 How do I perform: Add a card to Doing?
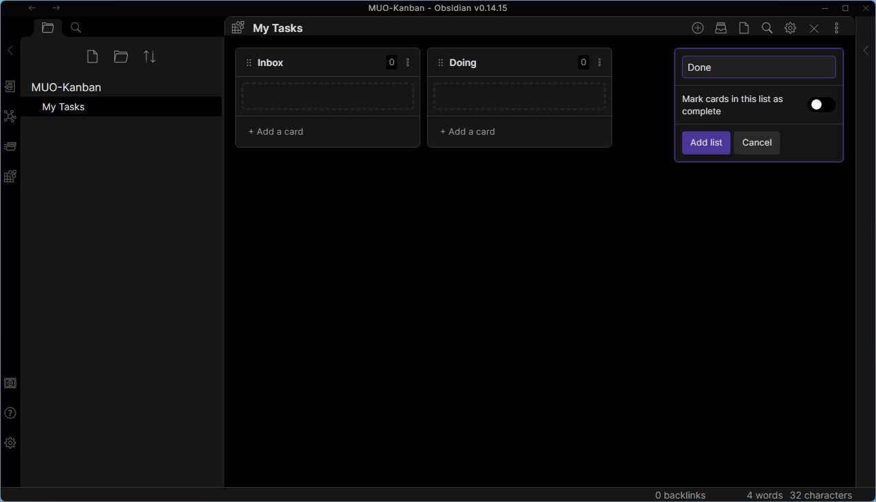click(x=467, y=131)
